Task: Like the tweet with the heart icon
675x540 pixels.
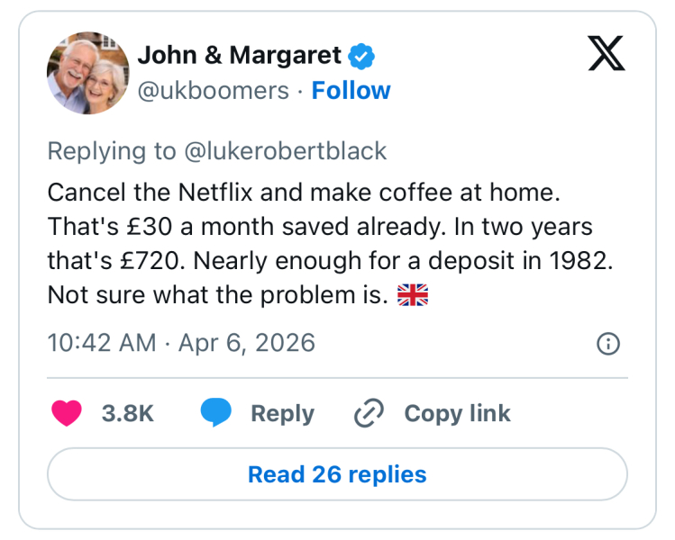Action: (67, 413)
